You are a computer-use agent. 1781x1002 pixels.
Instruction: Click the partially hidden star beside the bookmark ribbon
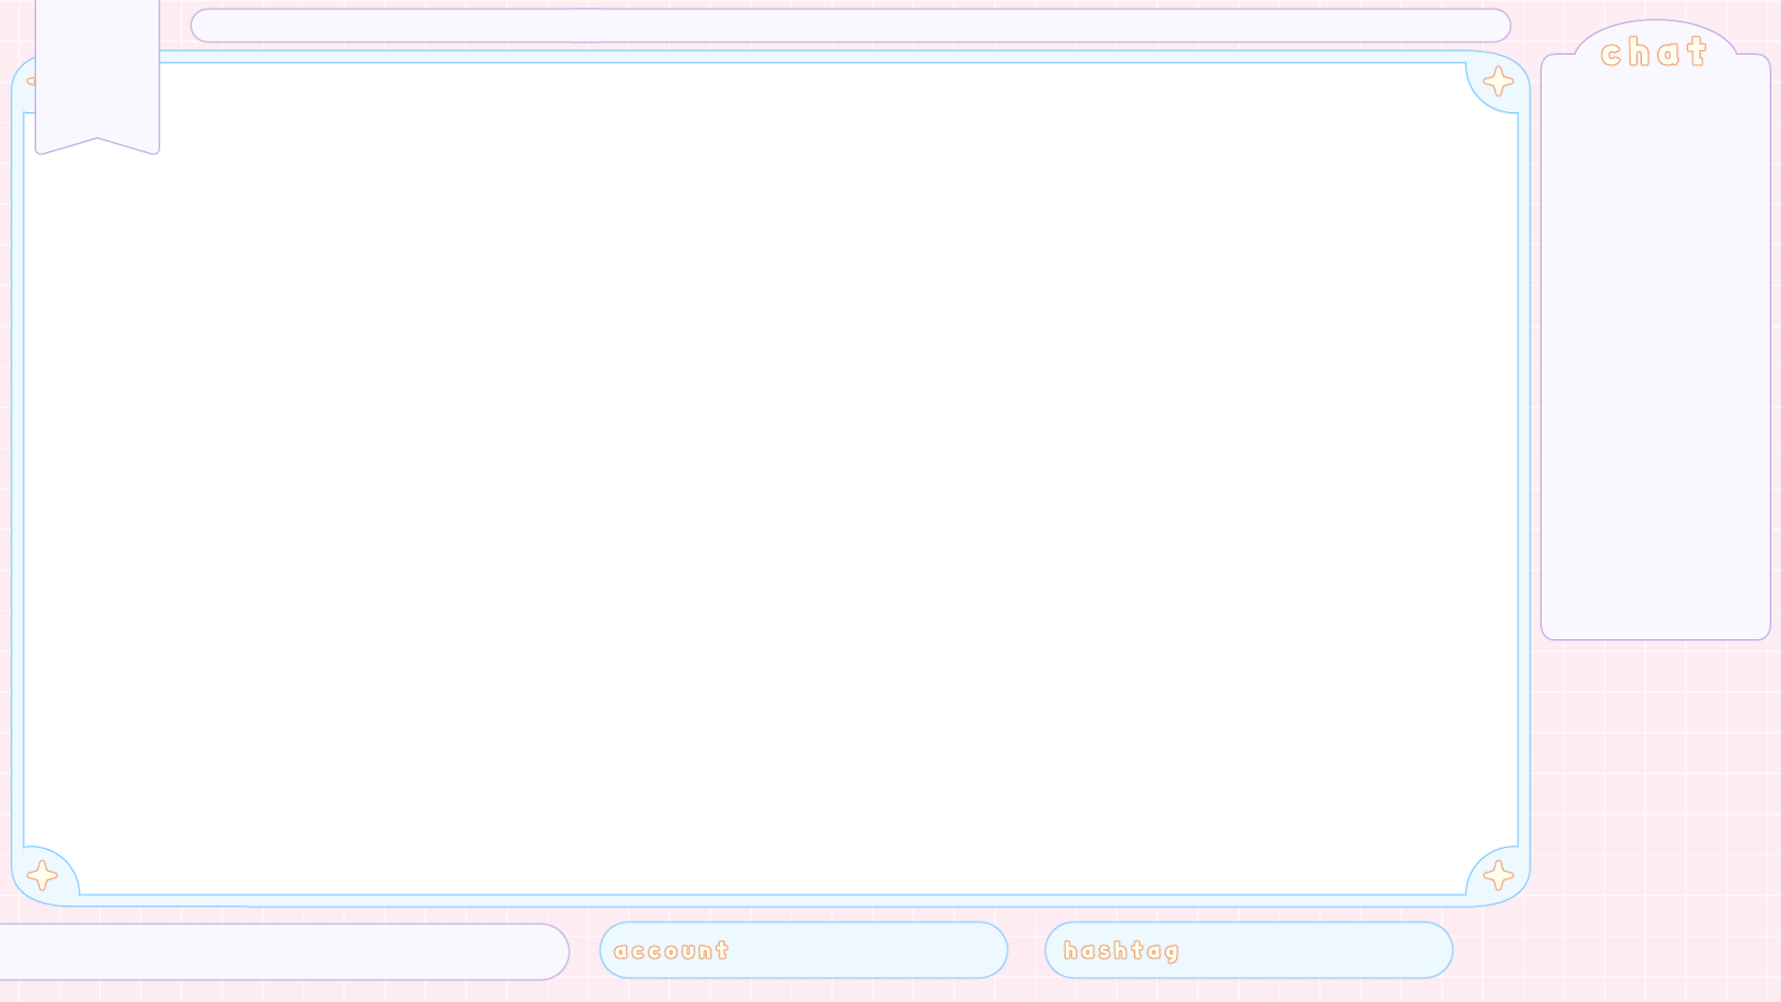pyautogui.click(x=31, y=82)
